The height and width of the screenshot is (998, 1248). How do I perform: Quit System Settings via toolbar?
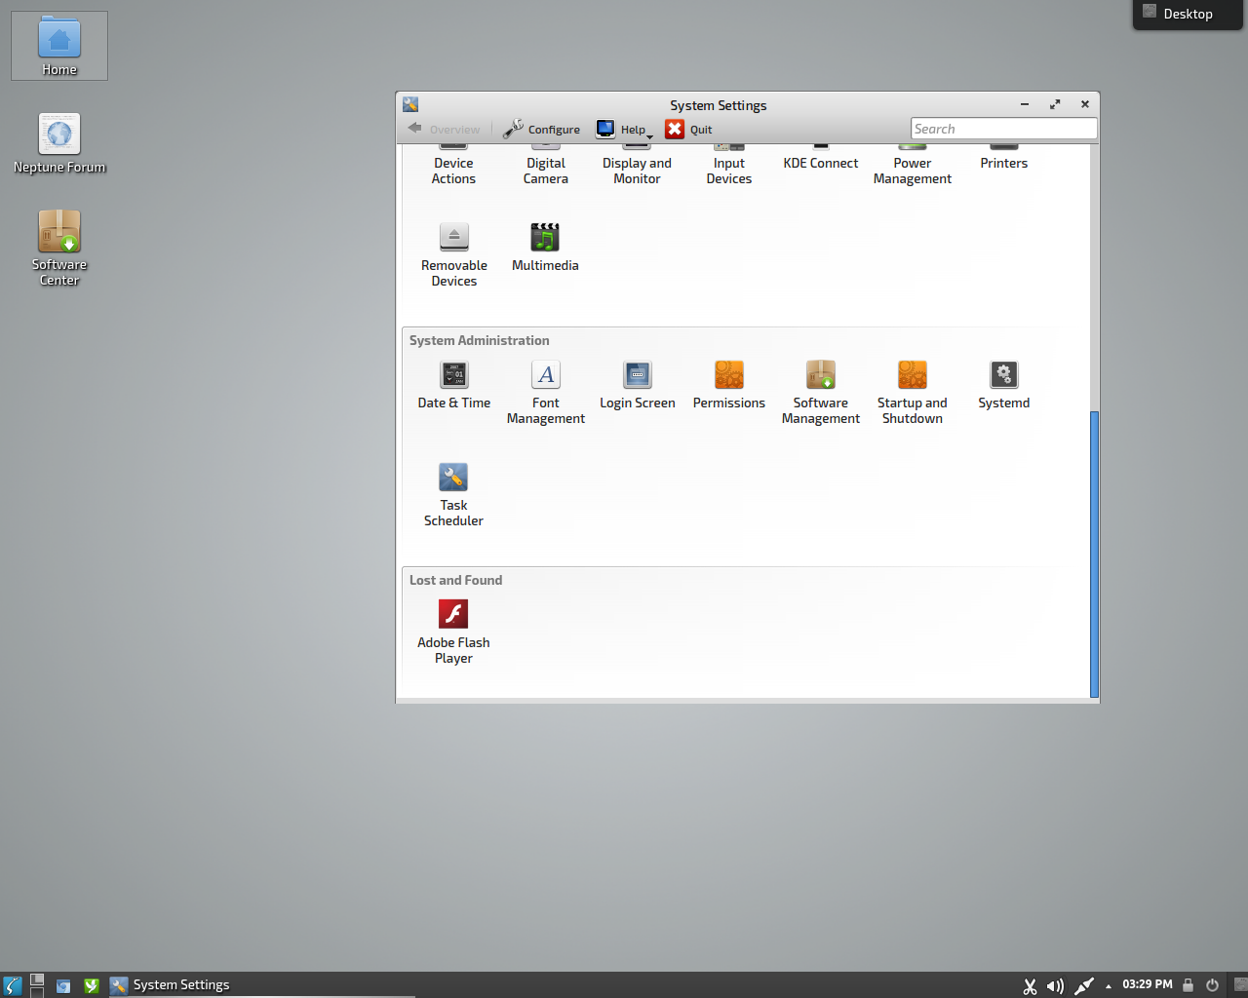point(688,129)
